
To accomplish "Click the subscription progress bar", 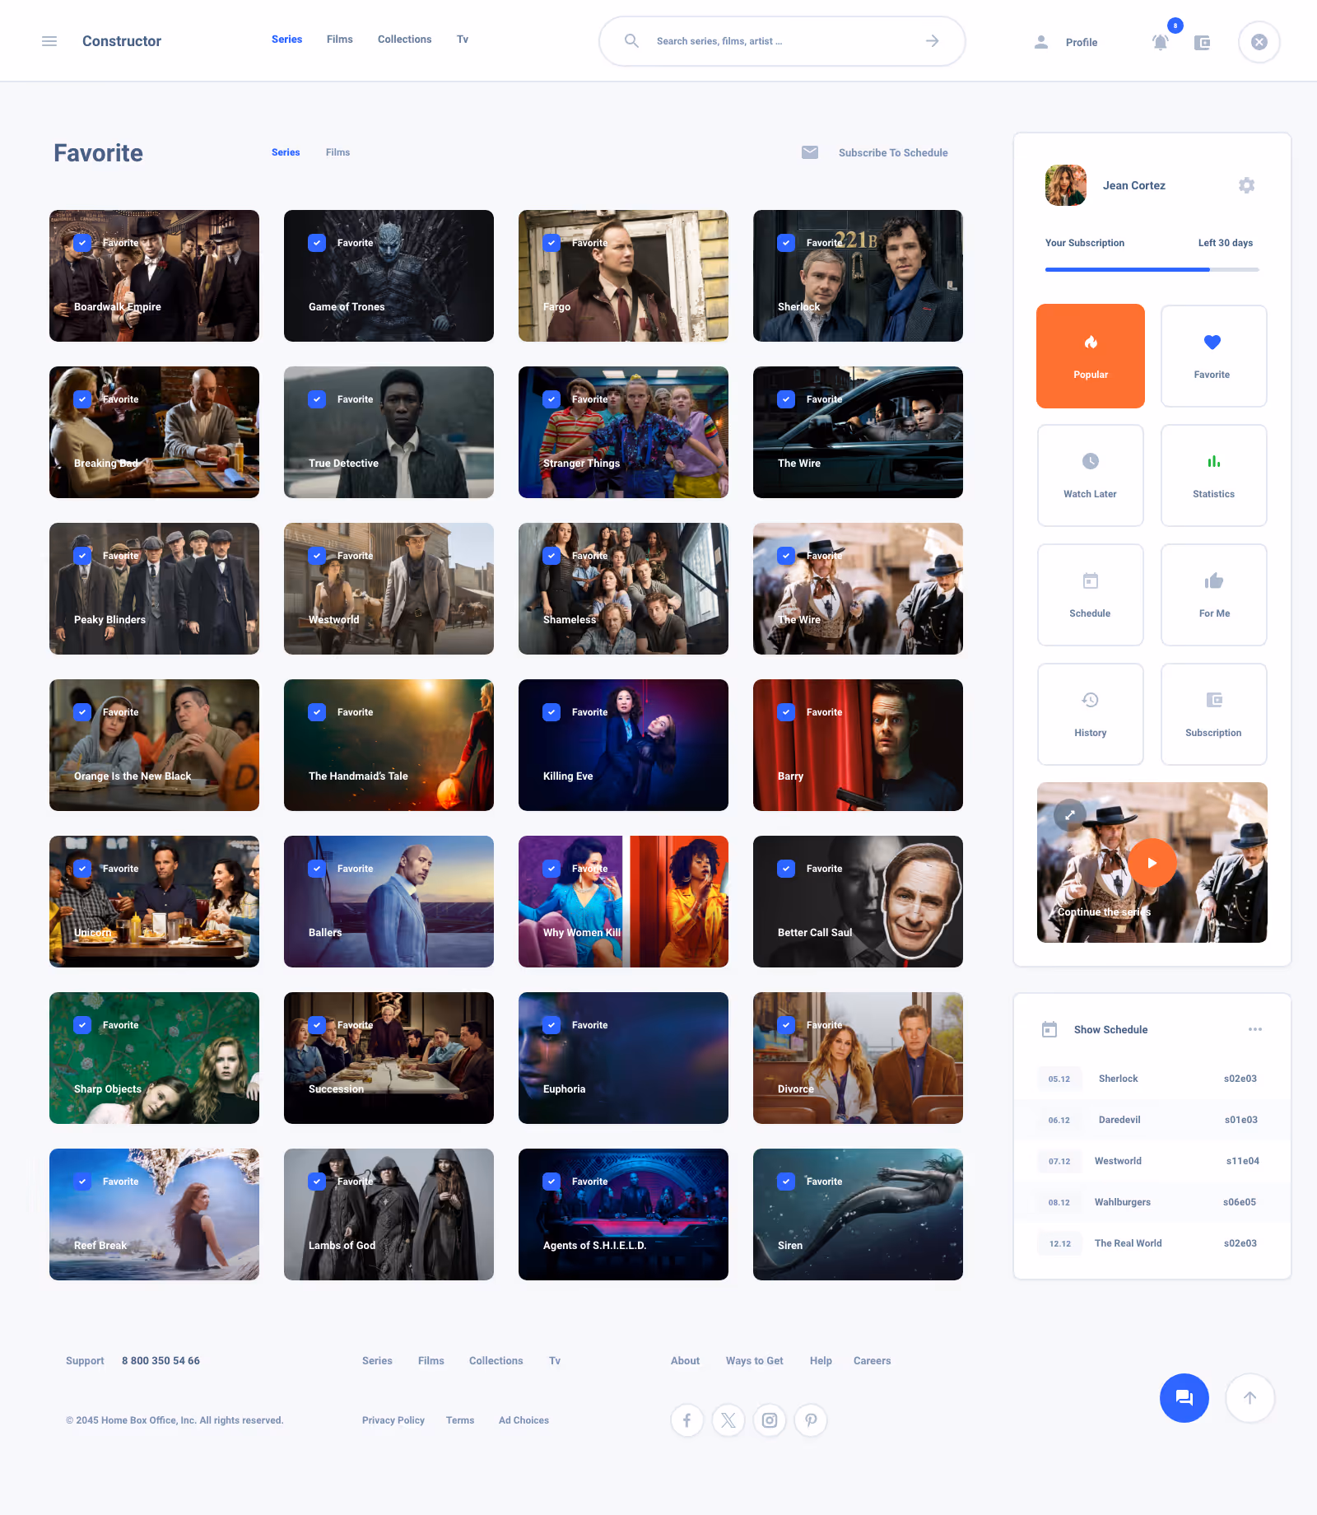I will click(x=1152, y=269).
